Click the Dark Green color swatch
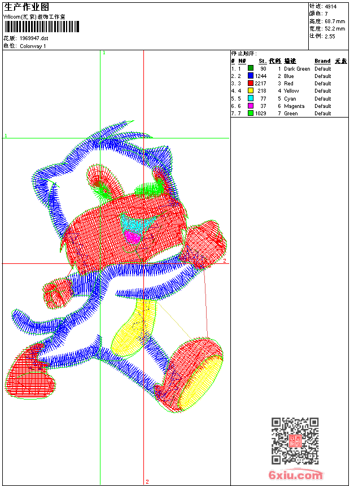Screen dimensions: 350x486 pos(251,68)
